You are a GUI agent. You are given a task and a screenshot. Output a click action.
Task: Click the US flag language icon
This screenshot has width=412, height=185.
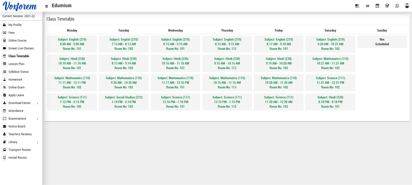click(x=357, y=6)
